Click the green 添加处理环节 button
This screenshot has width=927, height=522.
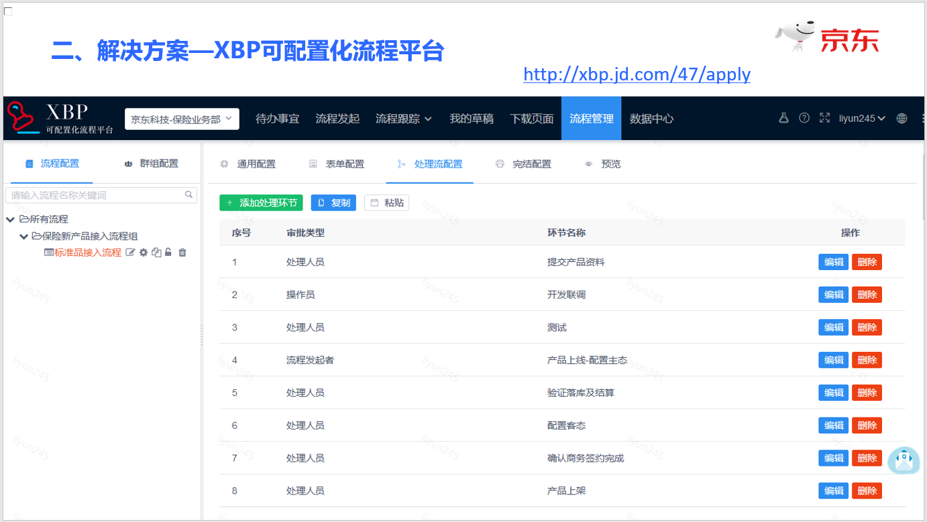(x=261, y=202)
